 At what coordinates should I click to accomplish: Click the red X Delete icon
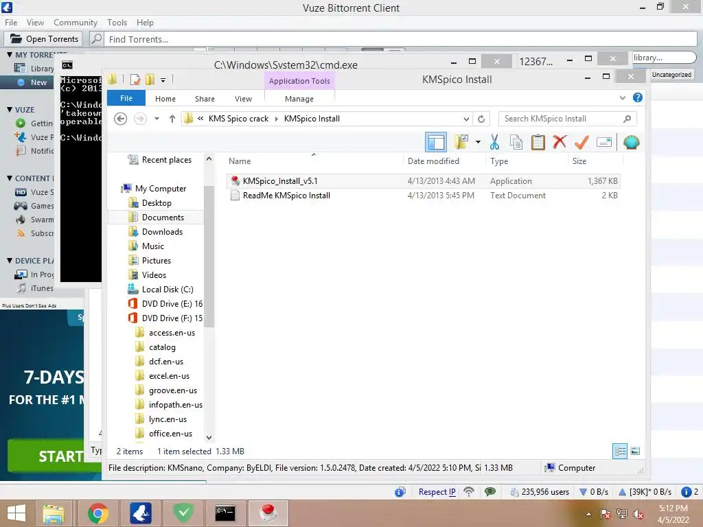click(x=560, y=142)
